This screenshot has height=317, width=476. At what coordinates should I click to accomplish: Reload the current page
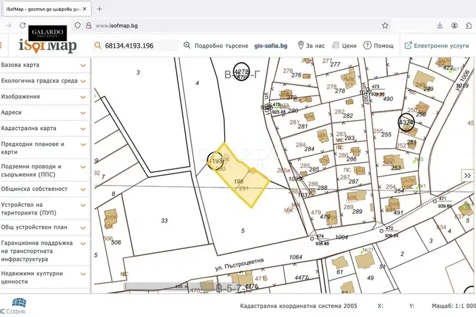coord(23,26)
